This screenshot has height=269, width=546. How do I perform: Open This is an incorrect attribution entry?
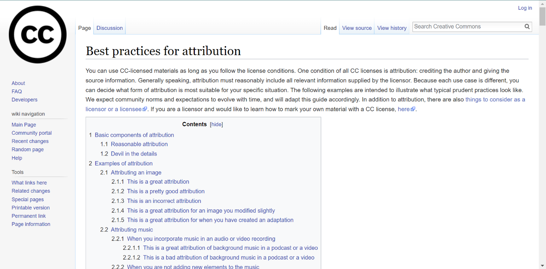pos(164,201)
